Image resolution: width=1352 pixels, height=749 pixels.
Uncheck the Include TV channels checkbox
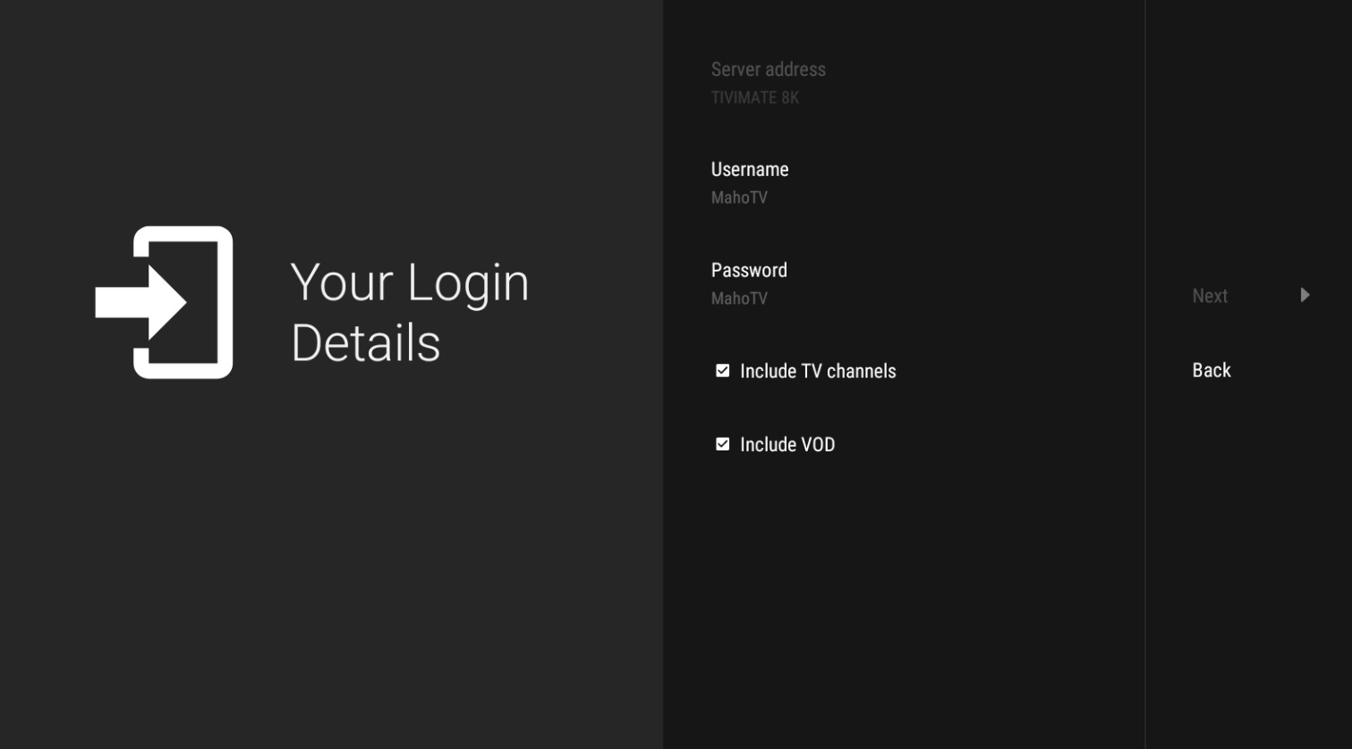point(722,371)
